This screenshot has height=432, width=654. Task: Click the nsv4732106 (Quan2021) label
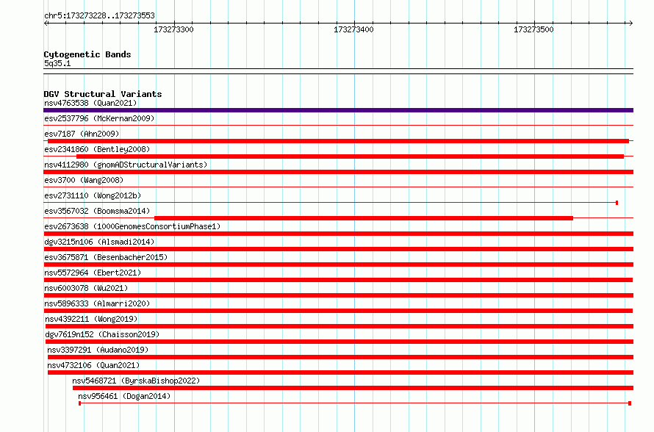click(x=93, y=365)
